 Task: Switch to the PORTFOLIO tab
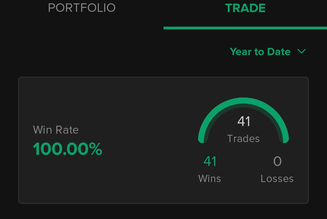point(81,8)
